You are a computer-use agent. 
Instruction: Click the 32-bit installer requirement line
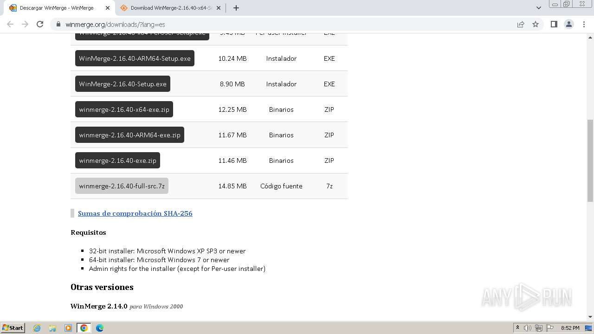point(167,251)
